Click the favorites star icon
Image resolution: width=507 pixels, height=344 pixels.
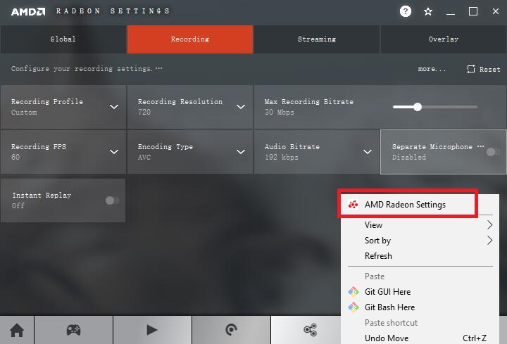tap(428, 12)
